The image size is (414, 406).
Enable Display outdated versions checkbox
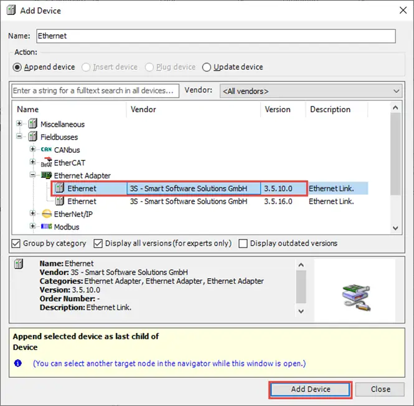[243, 243]
